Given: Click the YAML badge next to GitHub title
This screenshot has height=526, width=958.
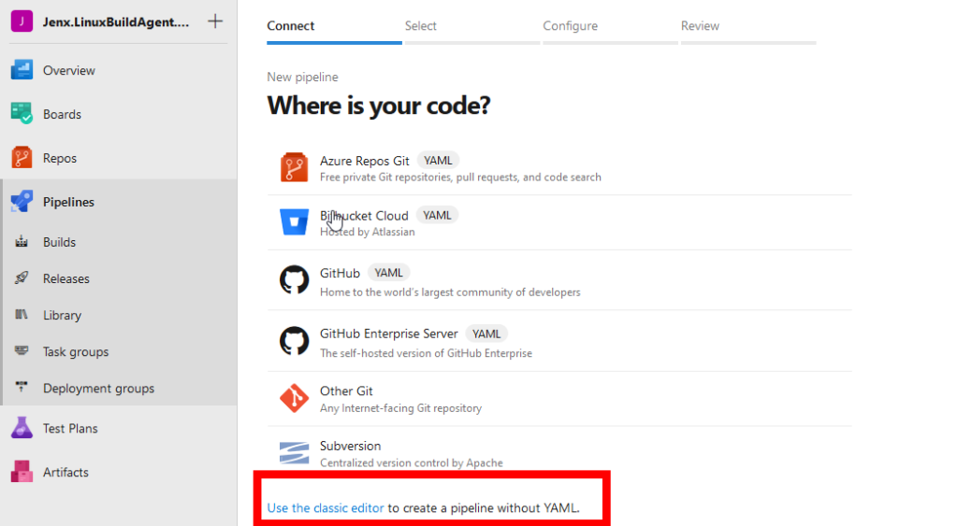Looking at the screenshot, I should [388, 273].
